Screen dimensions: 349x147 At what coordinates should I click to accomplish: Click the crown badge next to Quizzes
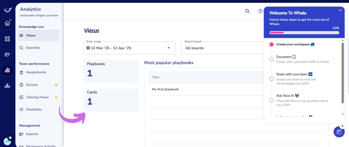coord(56,85)
